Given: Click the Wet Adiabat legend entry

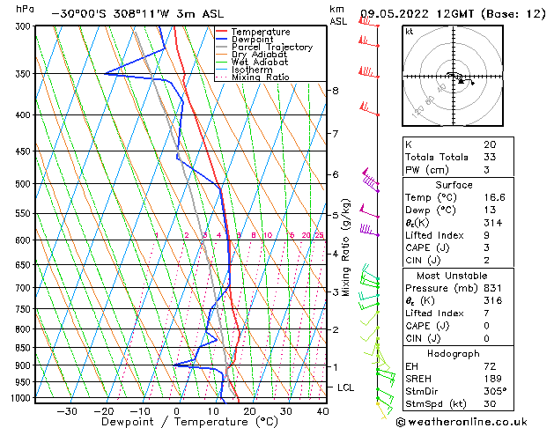Looking at the screenshot, I should (x=252, y=62).
